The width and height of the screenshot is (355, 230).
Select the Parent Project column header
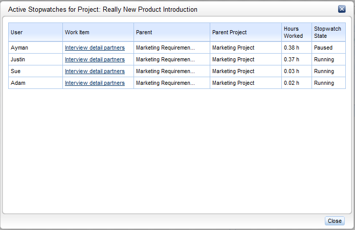point(246,32)
